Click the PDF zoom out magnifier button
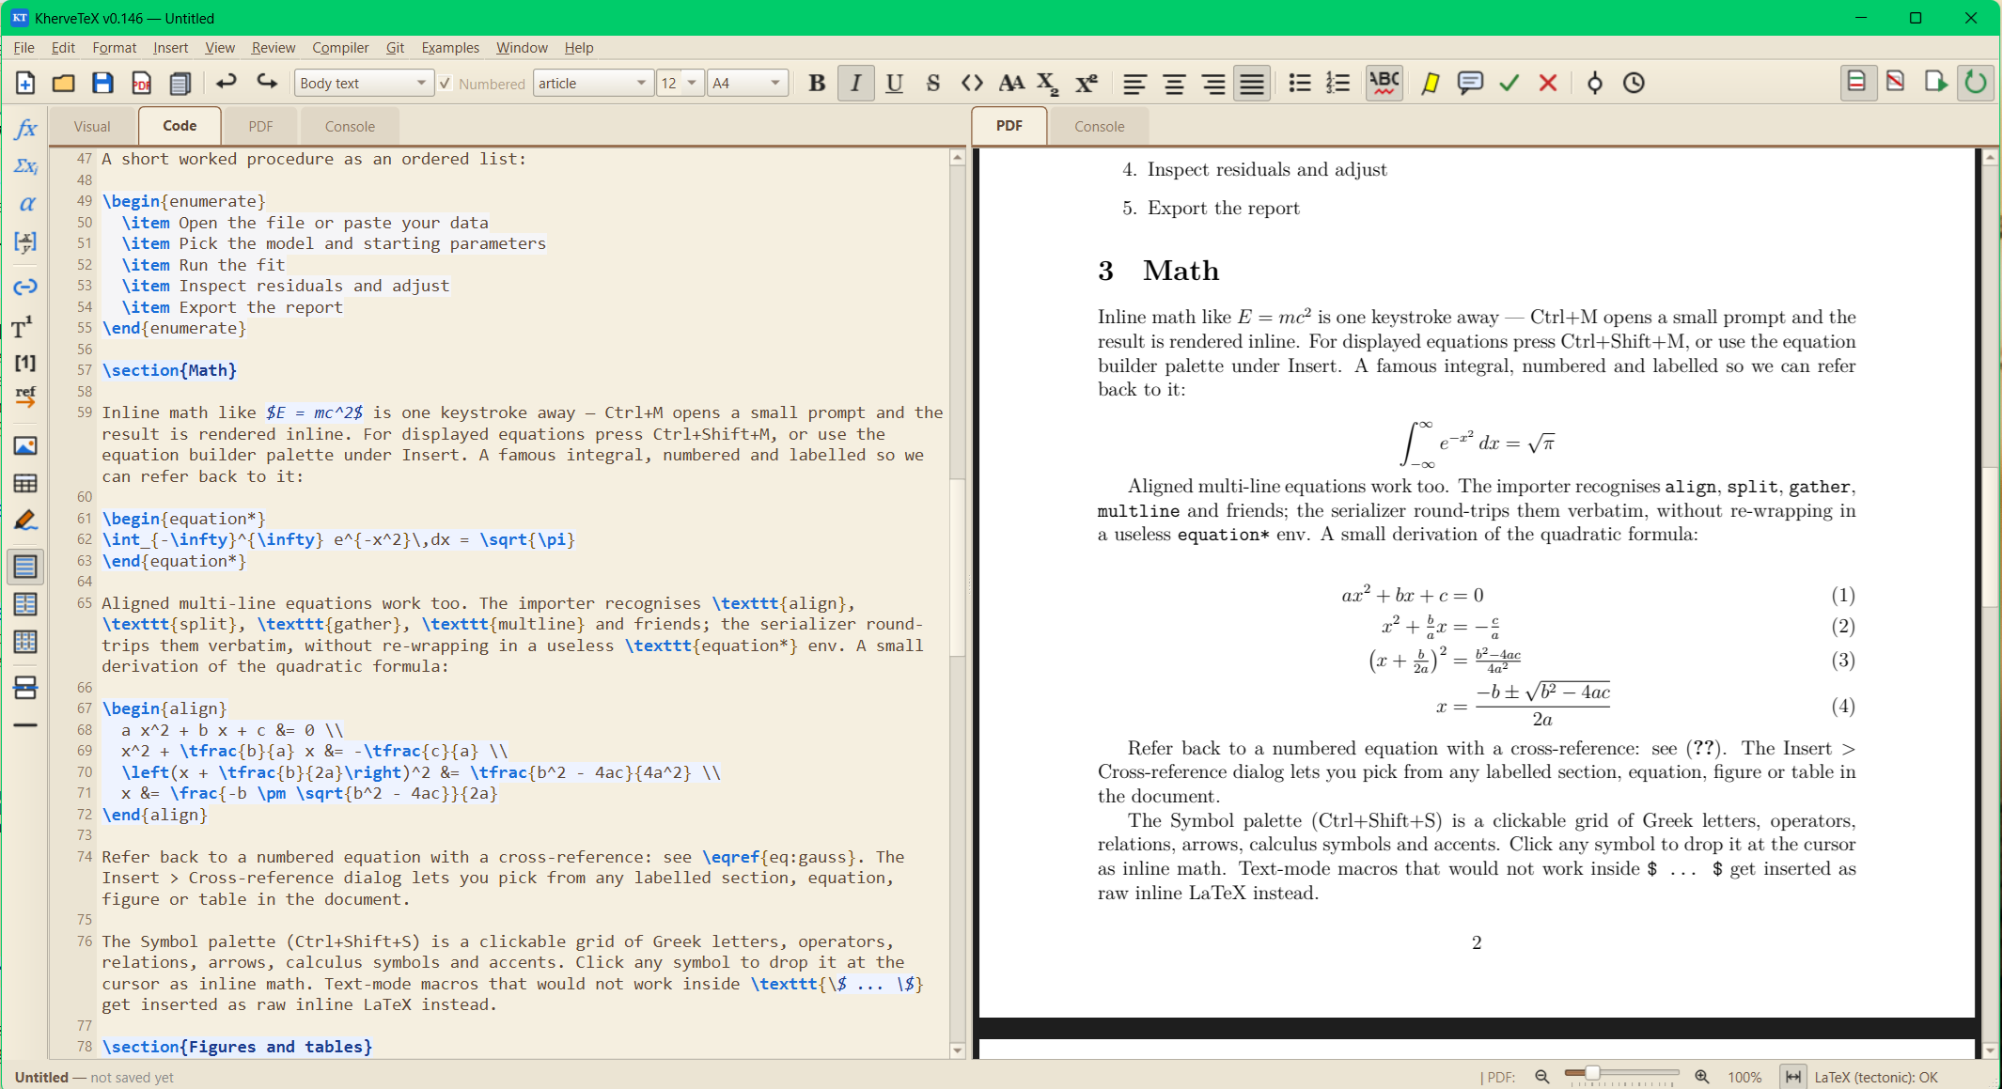2002x1089 pixels. 1541,1077
